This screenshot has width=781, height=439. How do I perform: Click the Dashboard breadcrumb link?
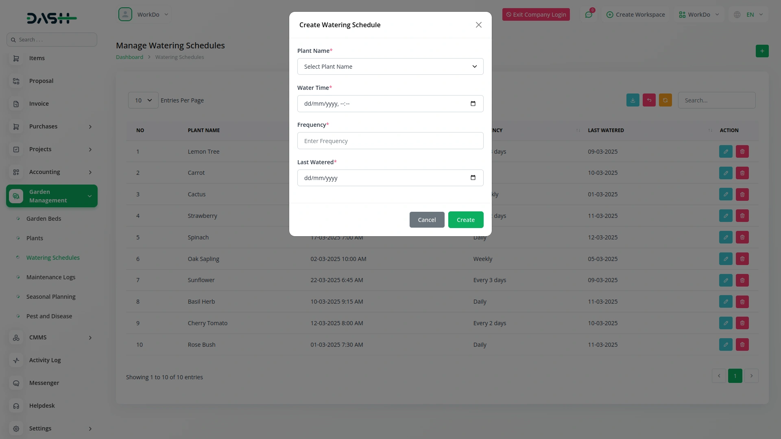tap(129, 57)
